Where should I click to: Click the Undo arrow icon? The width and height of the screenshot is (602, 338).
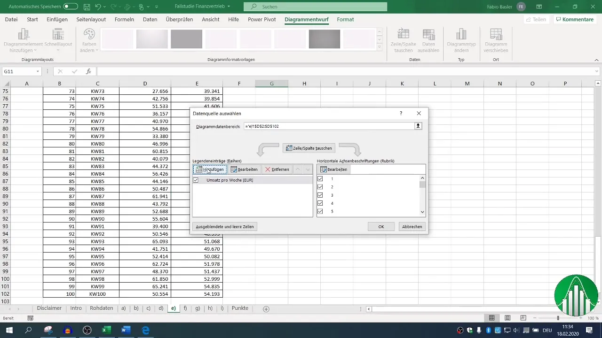pyautogui.click(x=98, y=7)
